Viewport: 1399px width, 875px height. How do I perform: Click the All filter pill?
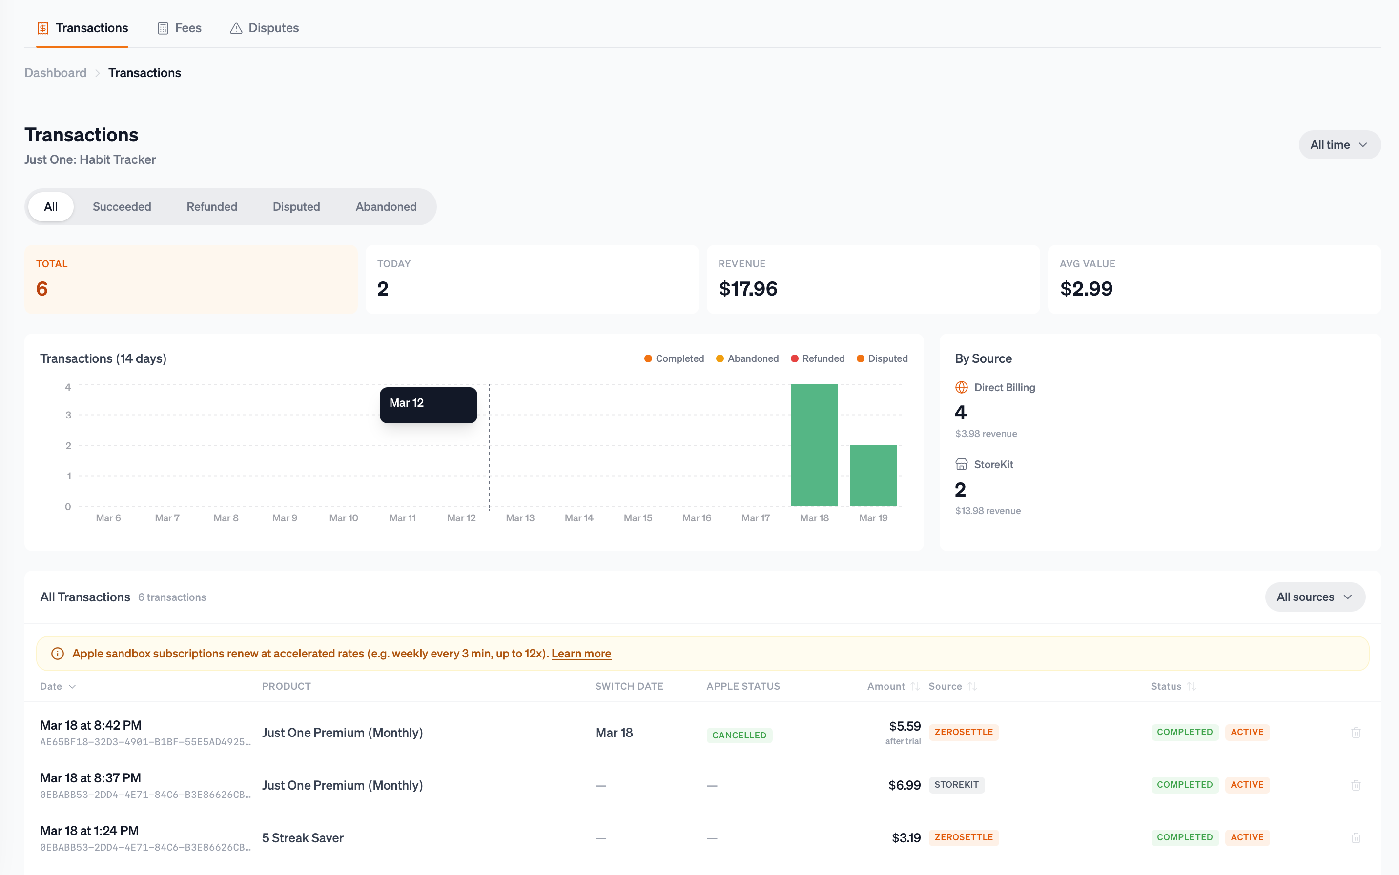pyautogui.click(x=50, y=206)
